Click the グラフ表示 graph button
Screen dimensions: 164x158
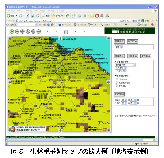[x=119, y=94]
